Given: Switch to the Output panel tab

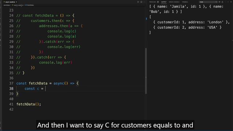Looking at the screenshot, I should point(164,2).
